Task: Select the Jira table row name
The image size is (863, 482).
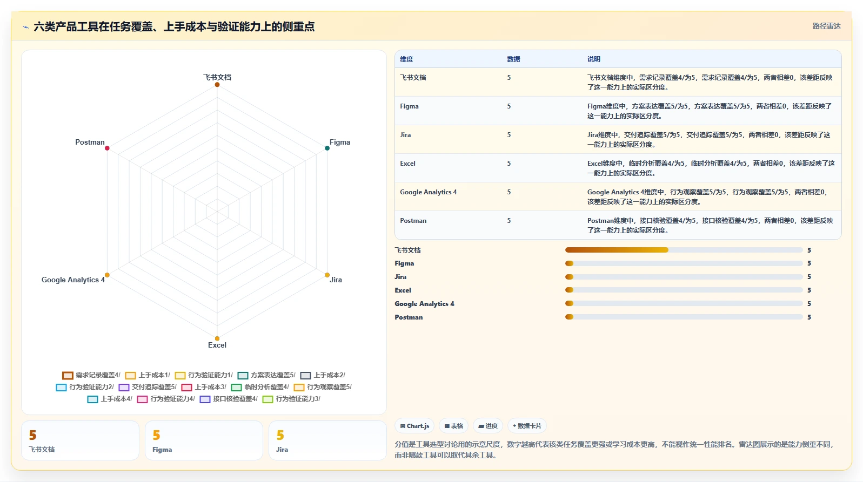Action: (x=405, y=135)
